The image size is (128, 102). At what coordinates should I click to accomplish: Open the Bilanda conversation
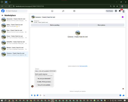pyautogui.click(x=14, y=48)
